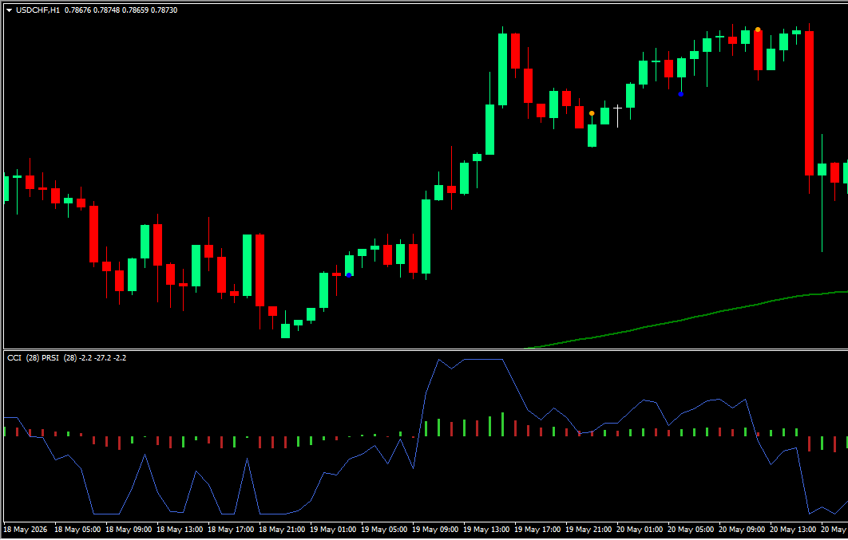
Task: Click the 18 May 2026 date label
Action: [x=26, y=530]
